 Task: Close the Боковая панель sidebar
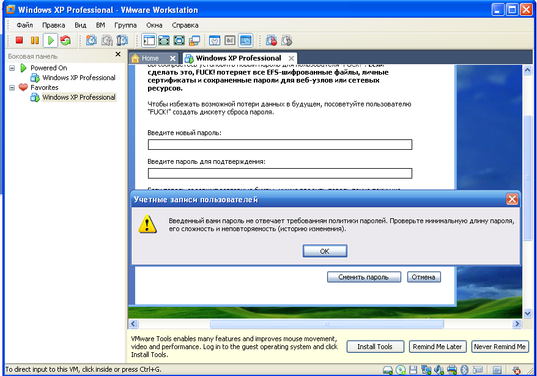click(118, 54)
